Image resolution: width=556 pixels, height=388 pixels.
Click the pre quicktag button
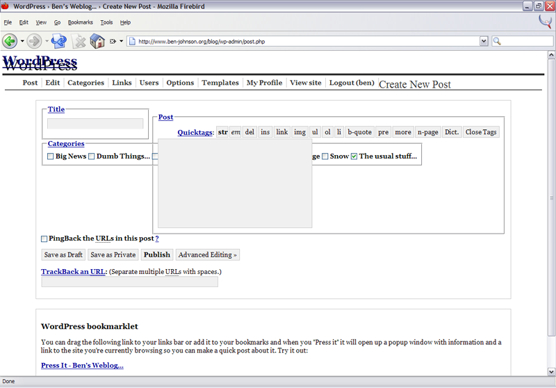coord(384,132)
